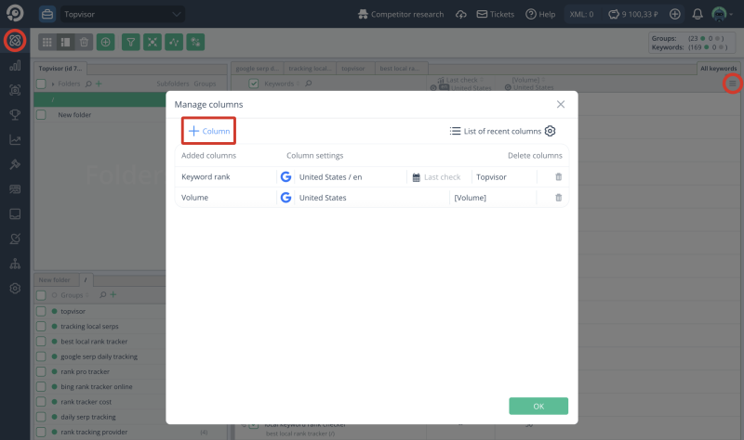Switch to best local ra... tab
This screenshot has height=440, width=744.
[x=402, y=68]
